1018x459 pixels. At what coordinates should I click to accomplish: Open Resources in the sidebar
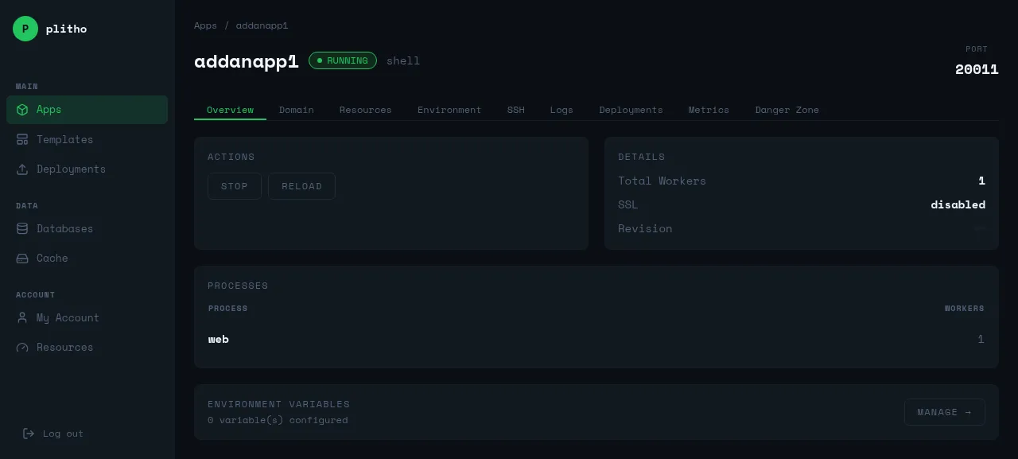click(x=87, y=347)
